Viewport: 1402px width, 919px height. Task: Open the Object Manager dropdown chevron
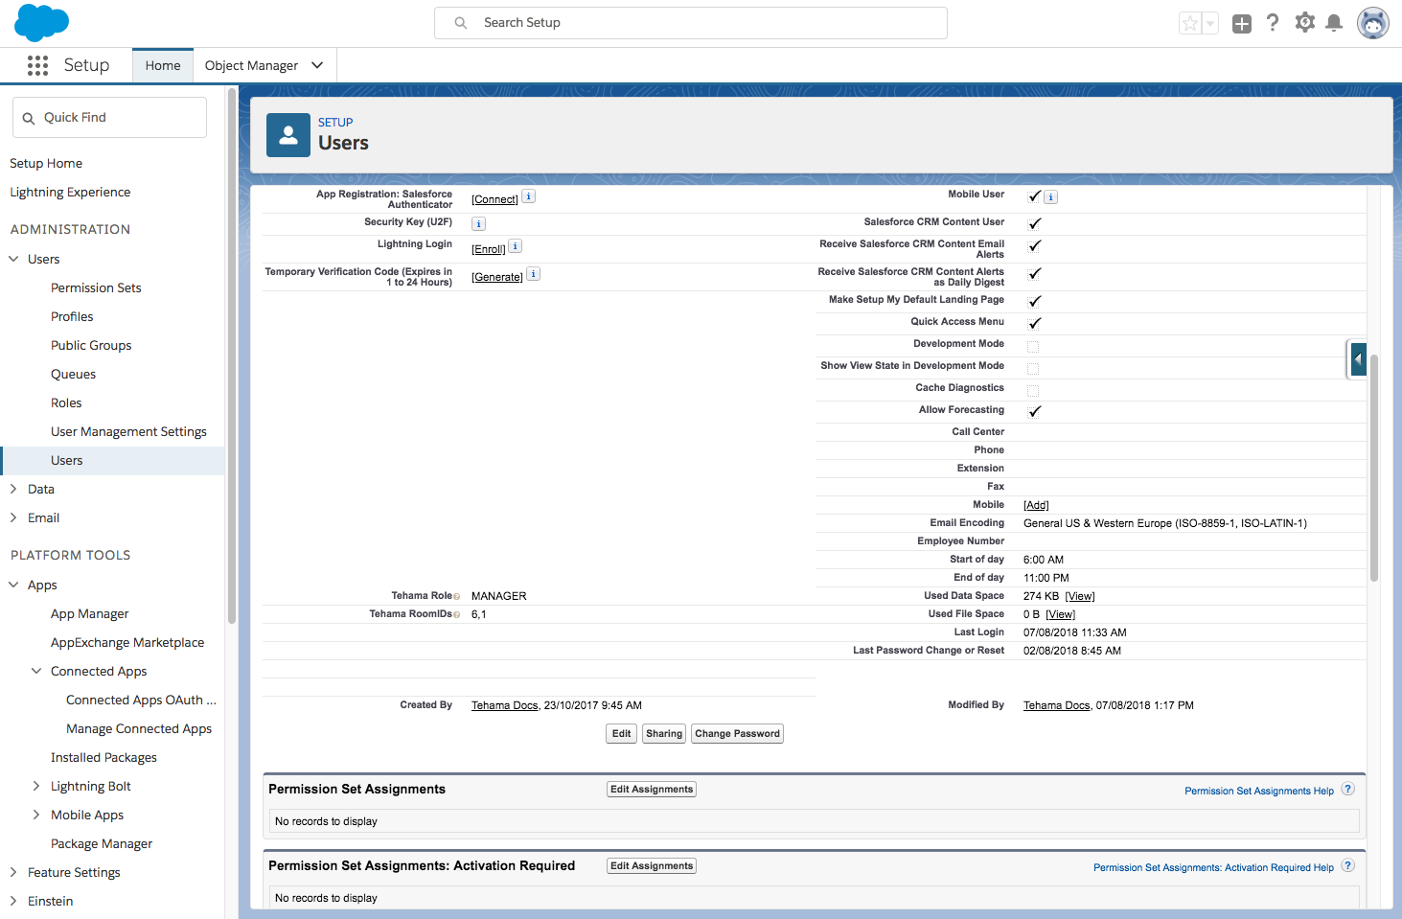click(x=317, y=65)
